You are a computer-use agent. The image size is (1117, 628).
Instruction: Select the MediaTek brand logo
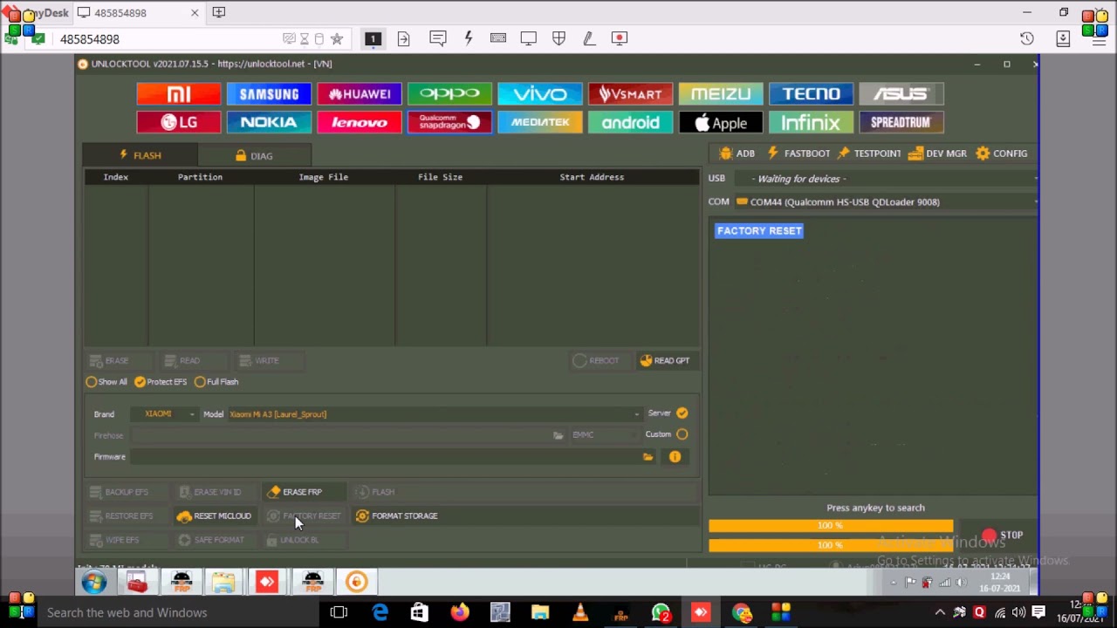[540, 122]
